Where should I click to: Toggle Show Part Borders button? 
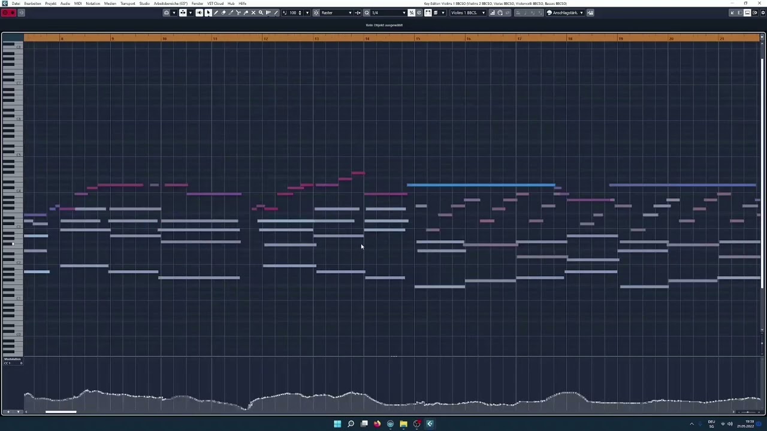coord(428,13)
